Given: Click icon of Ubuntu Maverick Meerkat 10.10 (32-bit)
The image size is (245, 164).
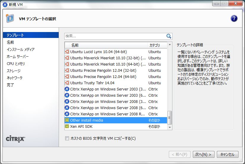Looking at the screenshot, I should [67, 58].
